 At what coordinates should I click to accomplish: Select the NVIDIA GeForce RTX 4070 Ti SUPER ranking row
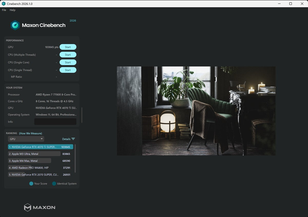point(41,147)
